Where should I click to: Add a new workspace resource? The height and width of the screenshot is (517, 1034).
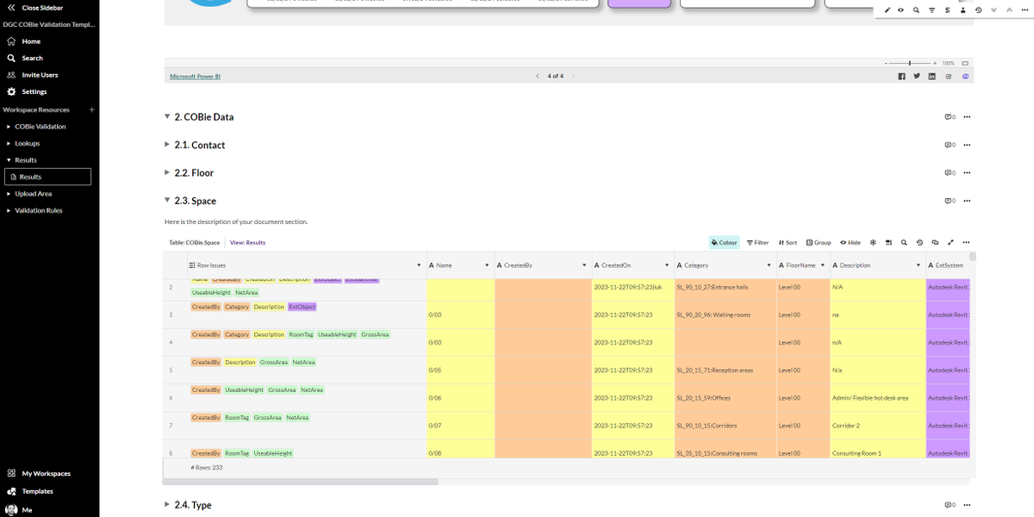click(x=92, y=109)
